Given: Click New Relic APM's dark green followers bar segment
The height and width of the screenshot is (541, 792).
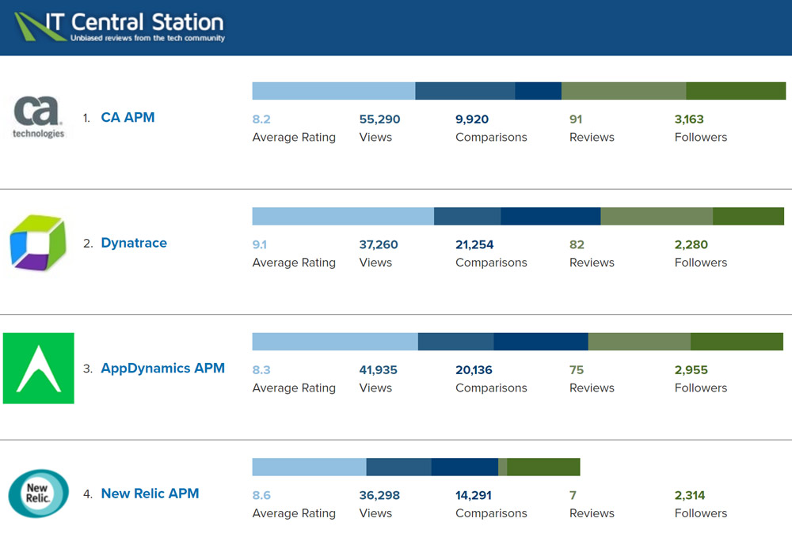Looking at the screenshot, I should 543,467.
